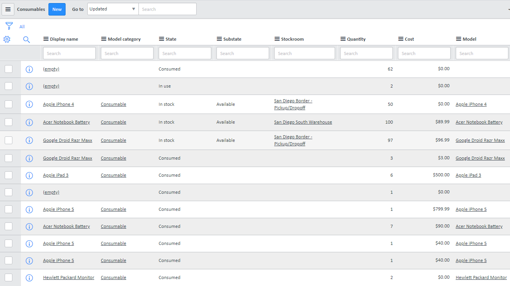Select the Acer Notebook Battery row checkbox
This screenshot has height=286, width=510.
(8, 122)
